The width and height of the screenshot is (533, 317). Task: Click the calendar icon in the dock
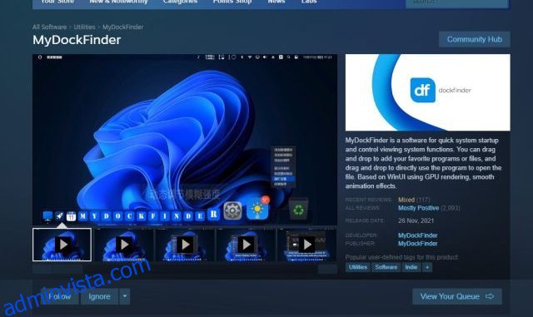click(71, 216)
